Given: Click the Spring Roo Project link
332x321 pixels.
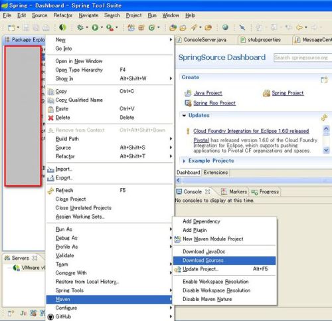Looking at the screenshot, I should (x=214, y=103).
